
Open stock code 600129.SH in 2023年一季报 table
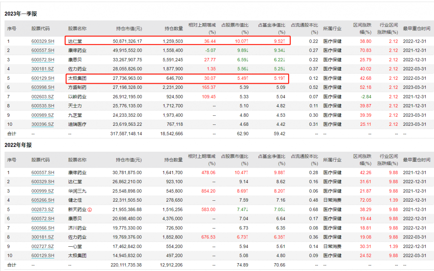[43, 78]
